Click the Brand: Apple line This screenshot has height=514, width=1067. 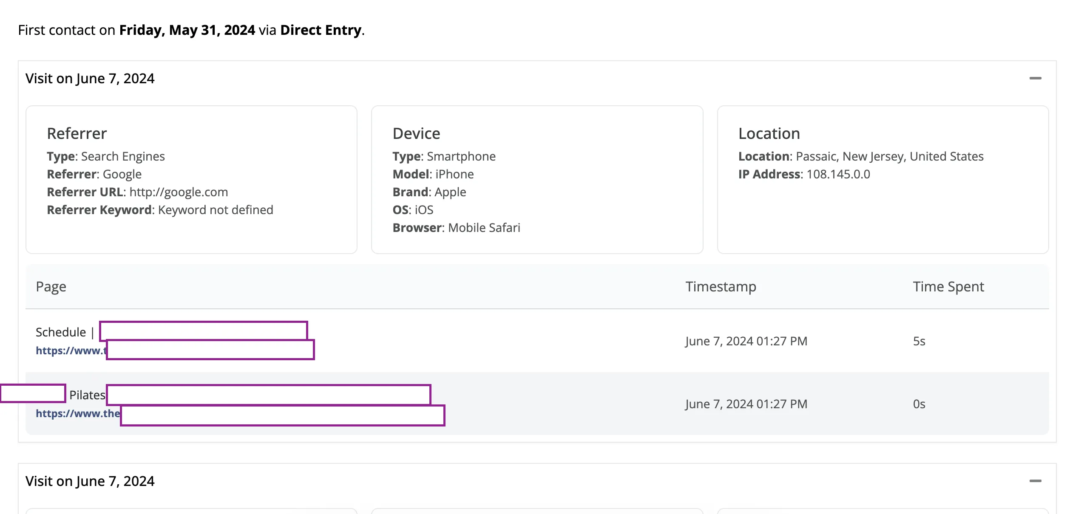pyautogui.click(x=429, y=192)
